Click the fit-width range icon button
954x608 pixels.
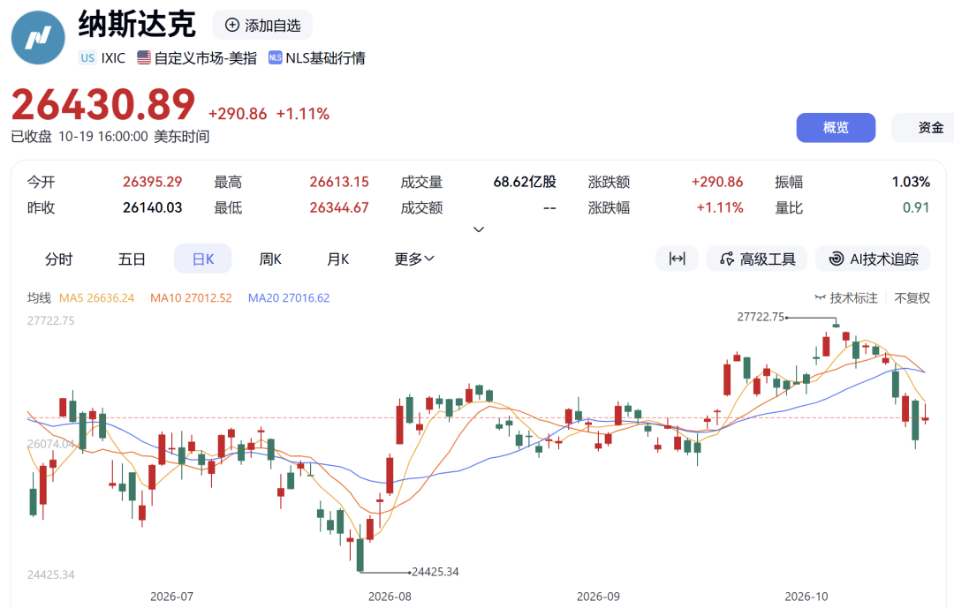coord(678,259)
